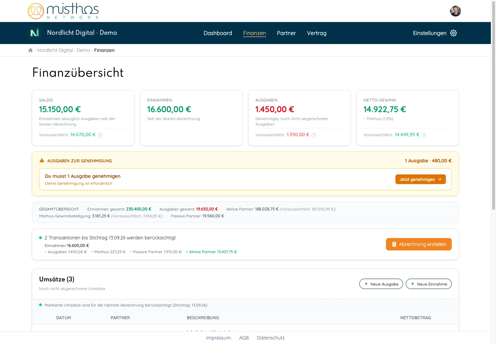Switch to the Partner tab
Image resolution: width=496 pixels, height=344 pixels.
coord(286,33)
